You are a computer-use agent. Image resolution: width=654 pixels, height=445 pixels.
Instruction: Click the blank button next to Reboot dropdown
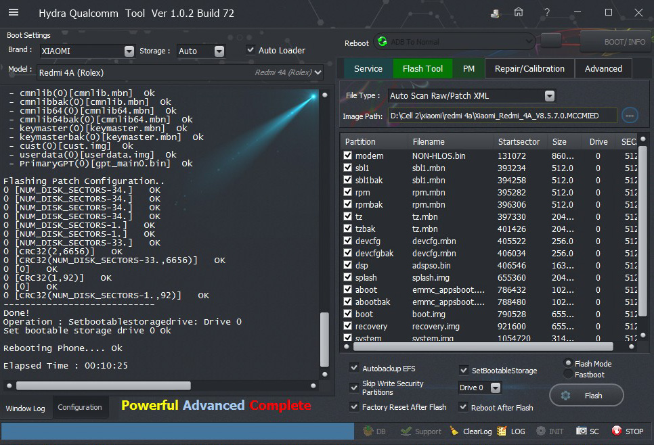point(551,41)
